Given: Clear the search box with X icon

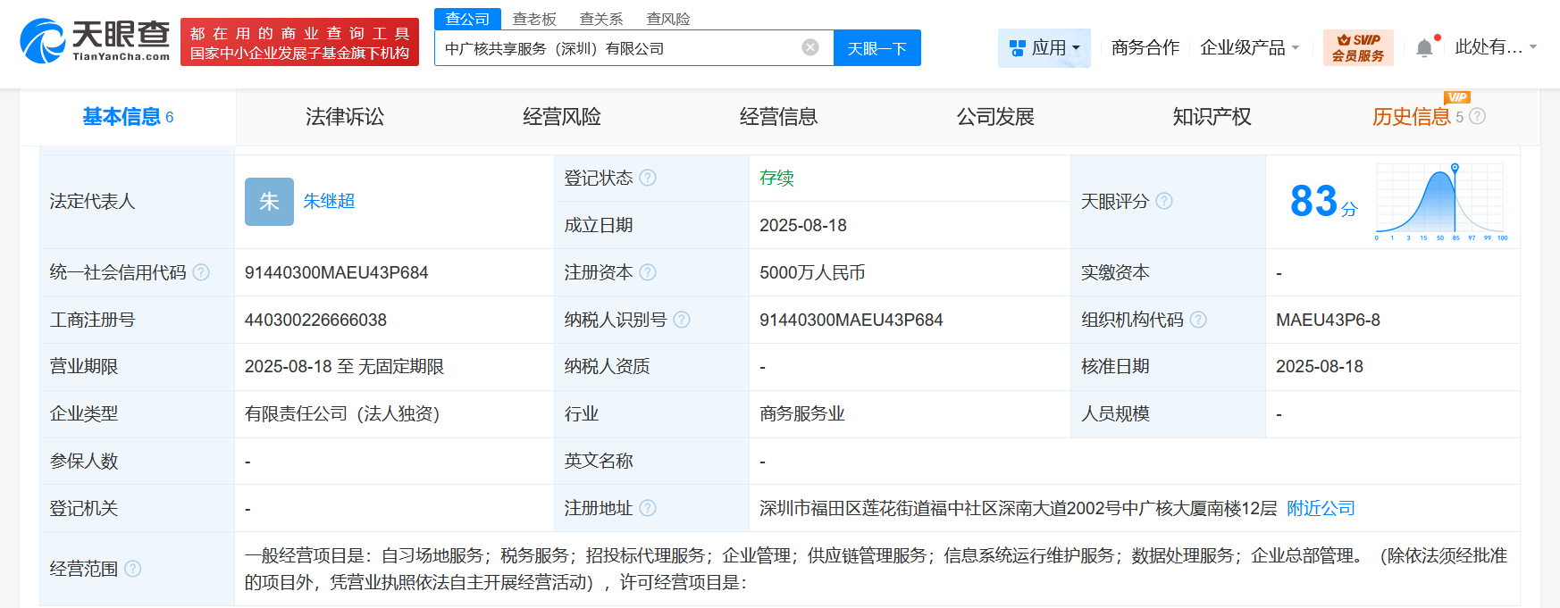Looking at the screenshot, I should (810, 47).
